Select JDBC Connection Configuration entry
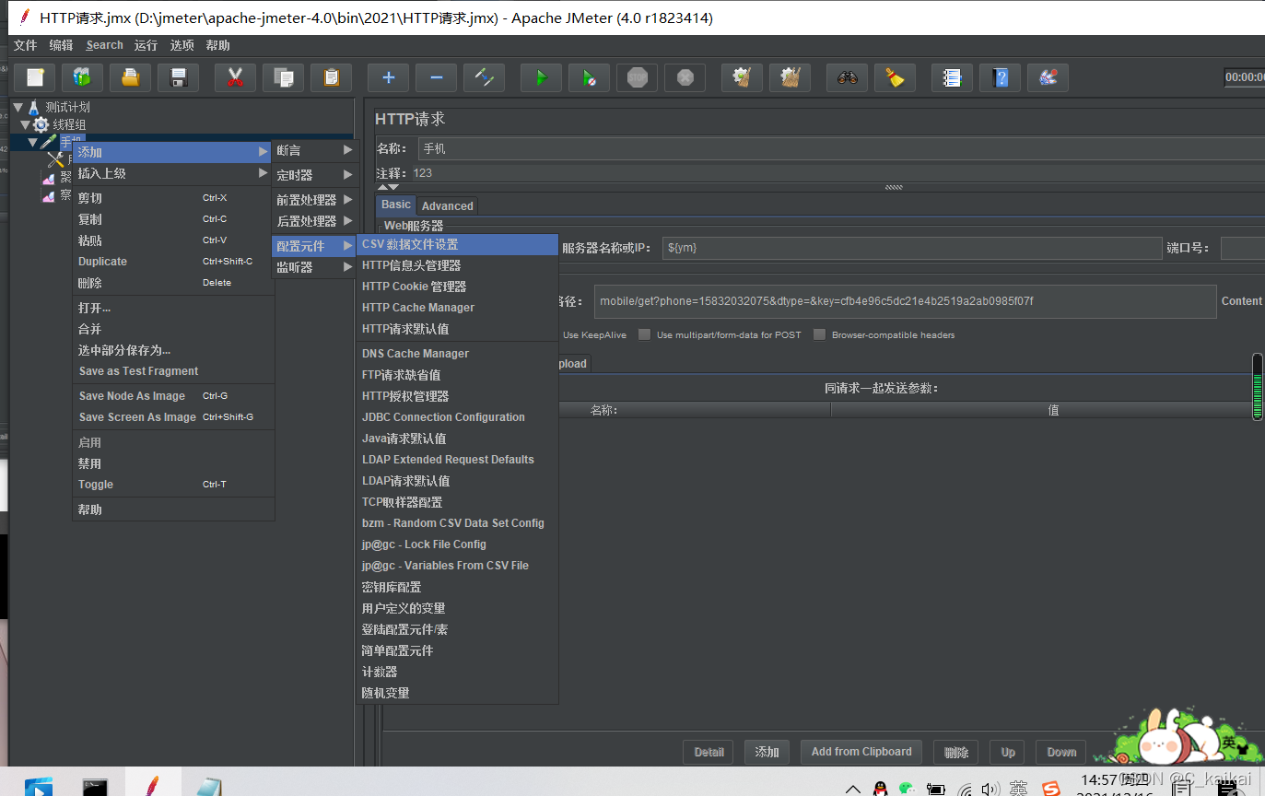 [x=458, y=417]
